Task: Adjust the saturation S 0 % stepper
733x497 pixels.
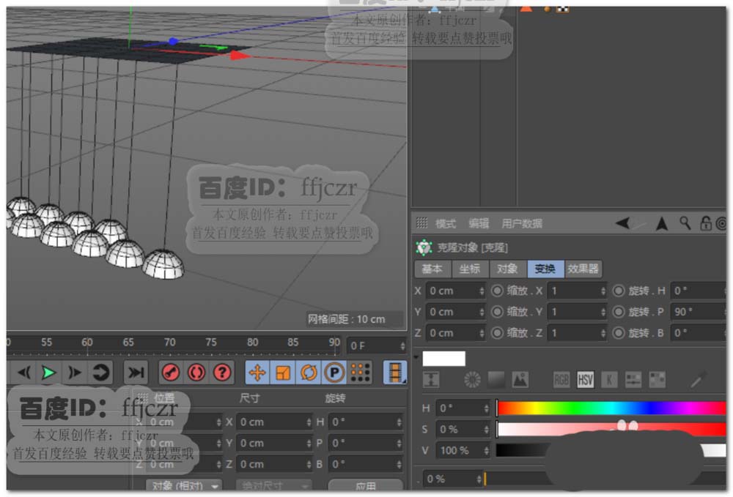Action: pyautogui.click(x=486, y=430)
